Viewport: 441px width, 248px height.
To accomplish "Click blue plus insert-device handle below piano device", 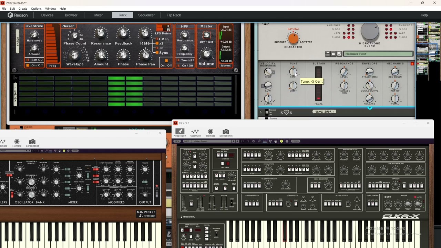I will 370,108.
